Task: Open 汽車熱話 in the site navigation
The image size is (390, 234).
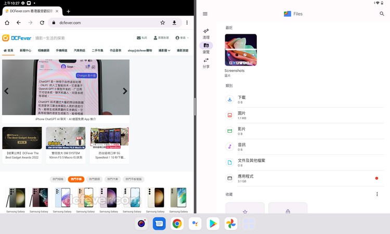Action: tap(80, 50)
